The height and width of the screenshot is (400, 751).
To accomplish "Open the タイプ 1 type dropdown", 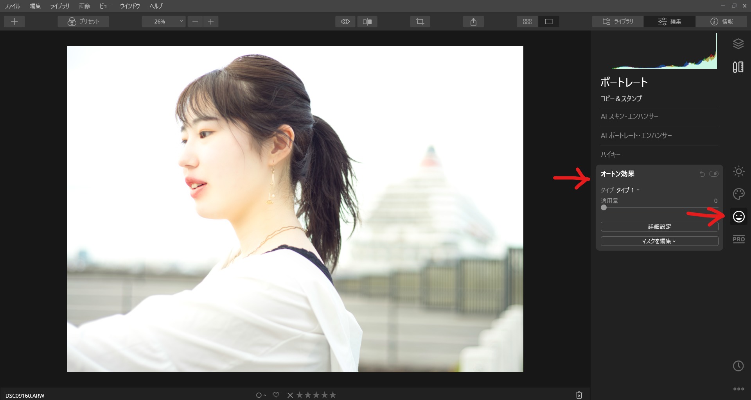I will 628,190.
